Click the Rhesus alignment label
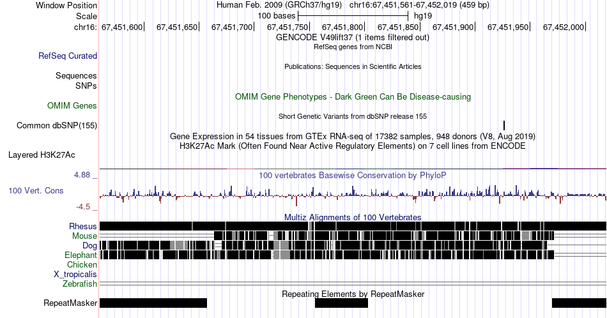This screenshot has height=318, width=607. coord(83,226)
